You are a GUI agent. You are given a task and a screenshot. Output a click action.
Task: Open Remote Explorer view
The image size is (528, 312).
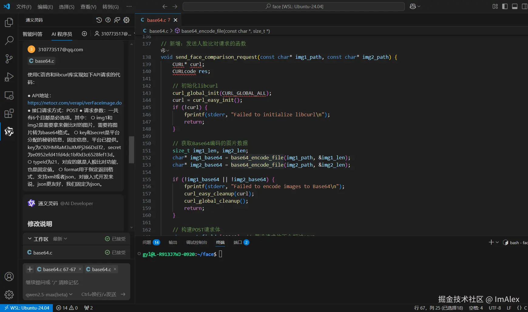(9, 95)
